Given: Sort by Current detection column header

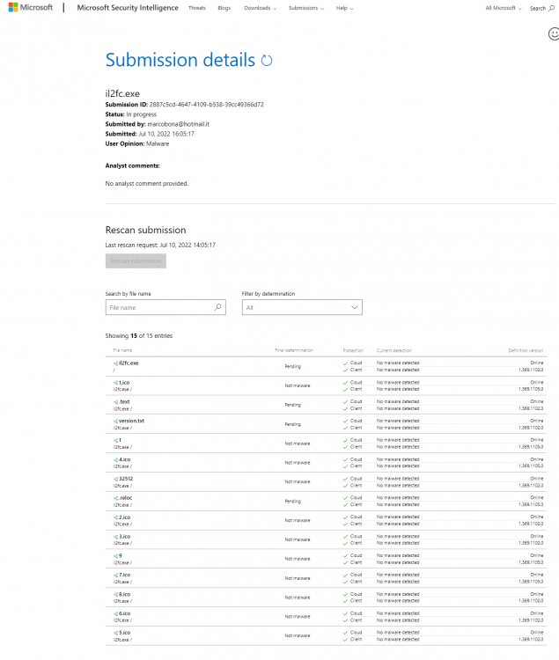Looking at the screenshot, I should [x=394, y=350].
